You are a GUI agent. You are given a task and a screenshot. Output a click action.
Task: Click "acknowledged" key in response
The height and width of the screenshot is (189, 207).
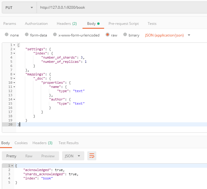click(37, 170)
